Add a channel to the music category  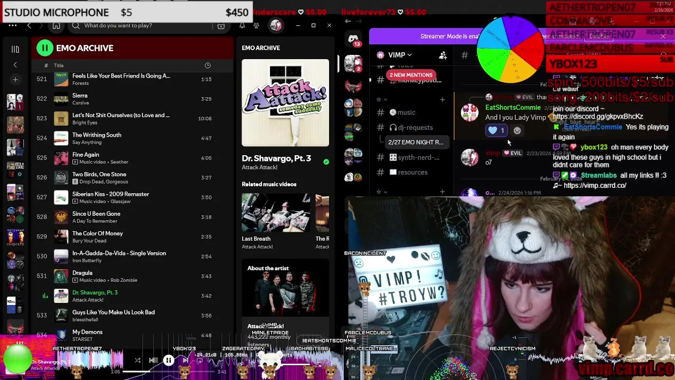pyautogui.click(x=442, y=99)
